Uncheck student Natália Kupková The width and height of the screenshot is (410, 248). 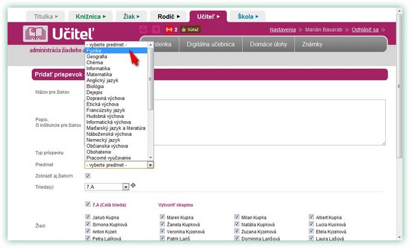pyautogui.click(x=237, y=224)
